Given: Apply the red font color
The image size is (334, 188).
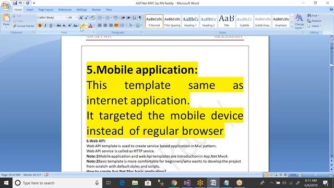Looking at the screenshot, I should pyautogui.click(x=90, y=26).
